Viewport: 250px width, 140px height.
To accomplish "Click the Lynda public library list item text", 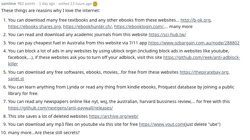I will click(121, 87).
